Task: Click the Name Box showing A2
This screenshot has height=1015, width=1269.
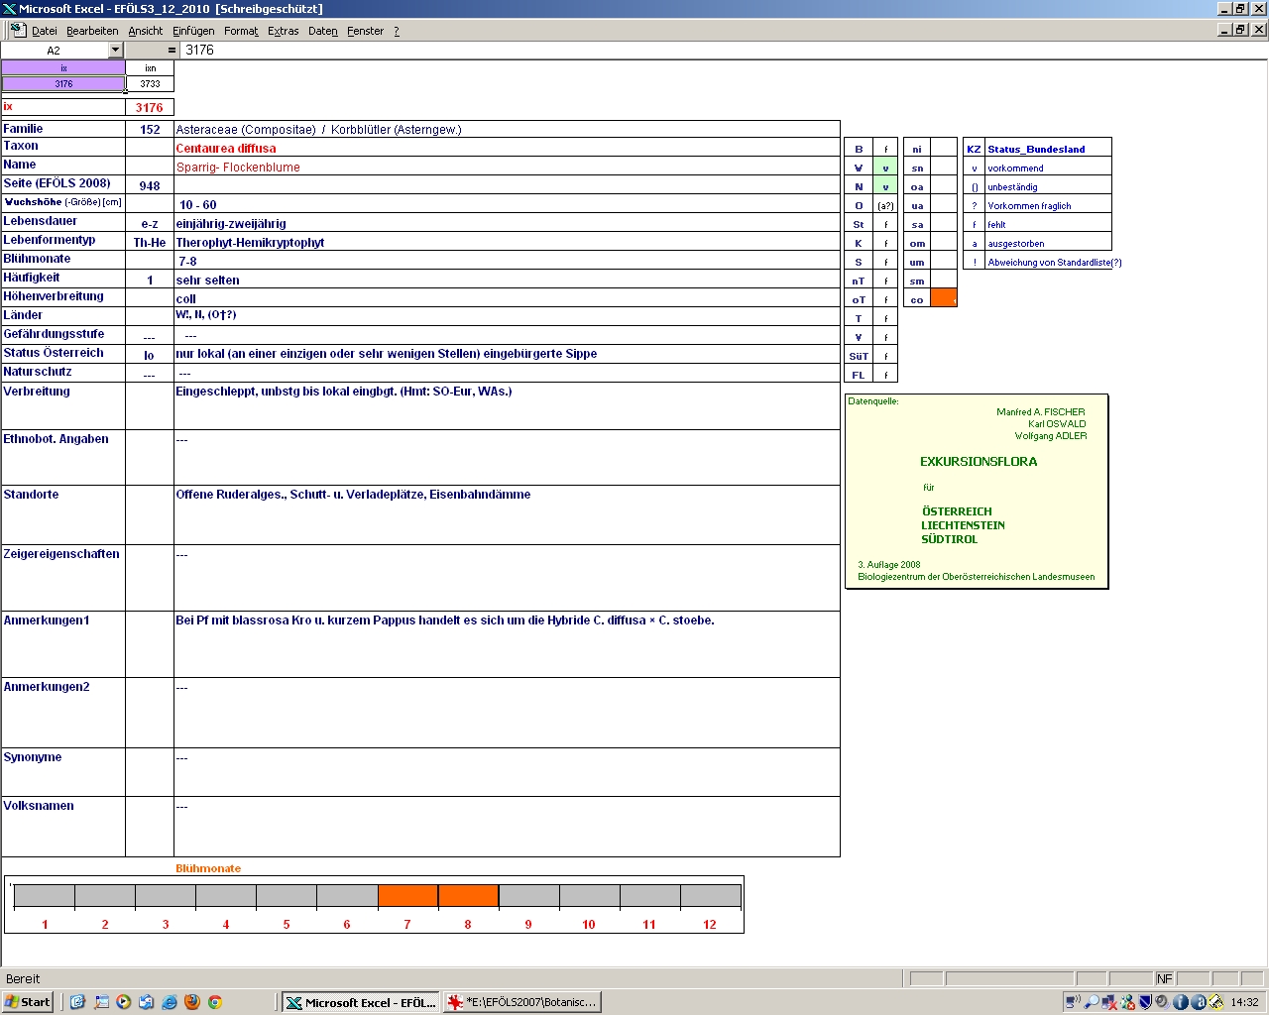Action: coord(55,50)
